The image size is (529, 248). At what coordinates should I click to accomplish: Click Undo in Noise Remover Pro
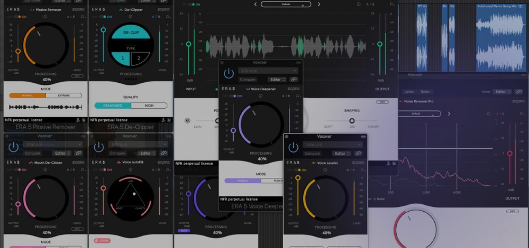coord(409,91)
